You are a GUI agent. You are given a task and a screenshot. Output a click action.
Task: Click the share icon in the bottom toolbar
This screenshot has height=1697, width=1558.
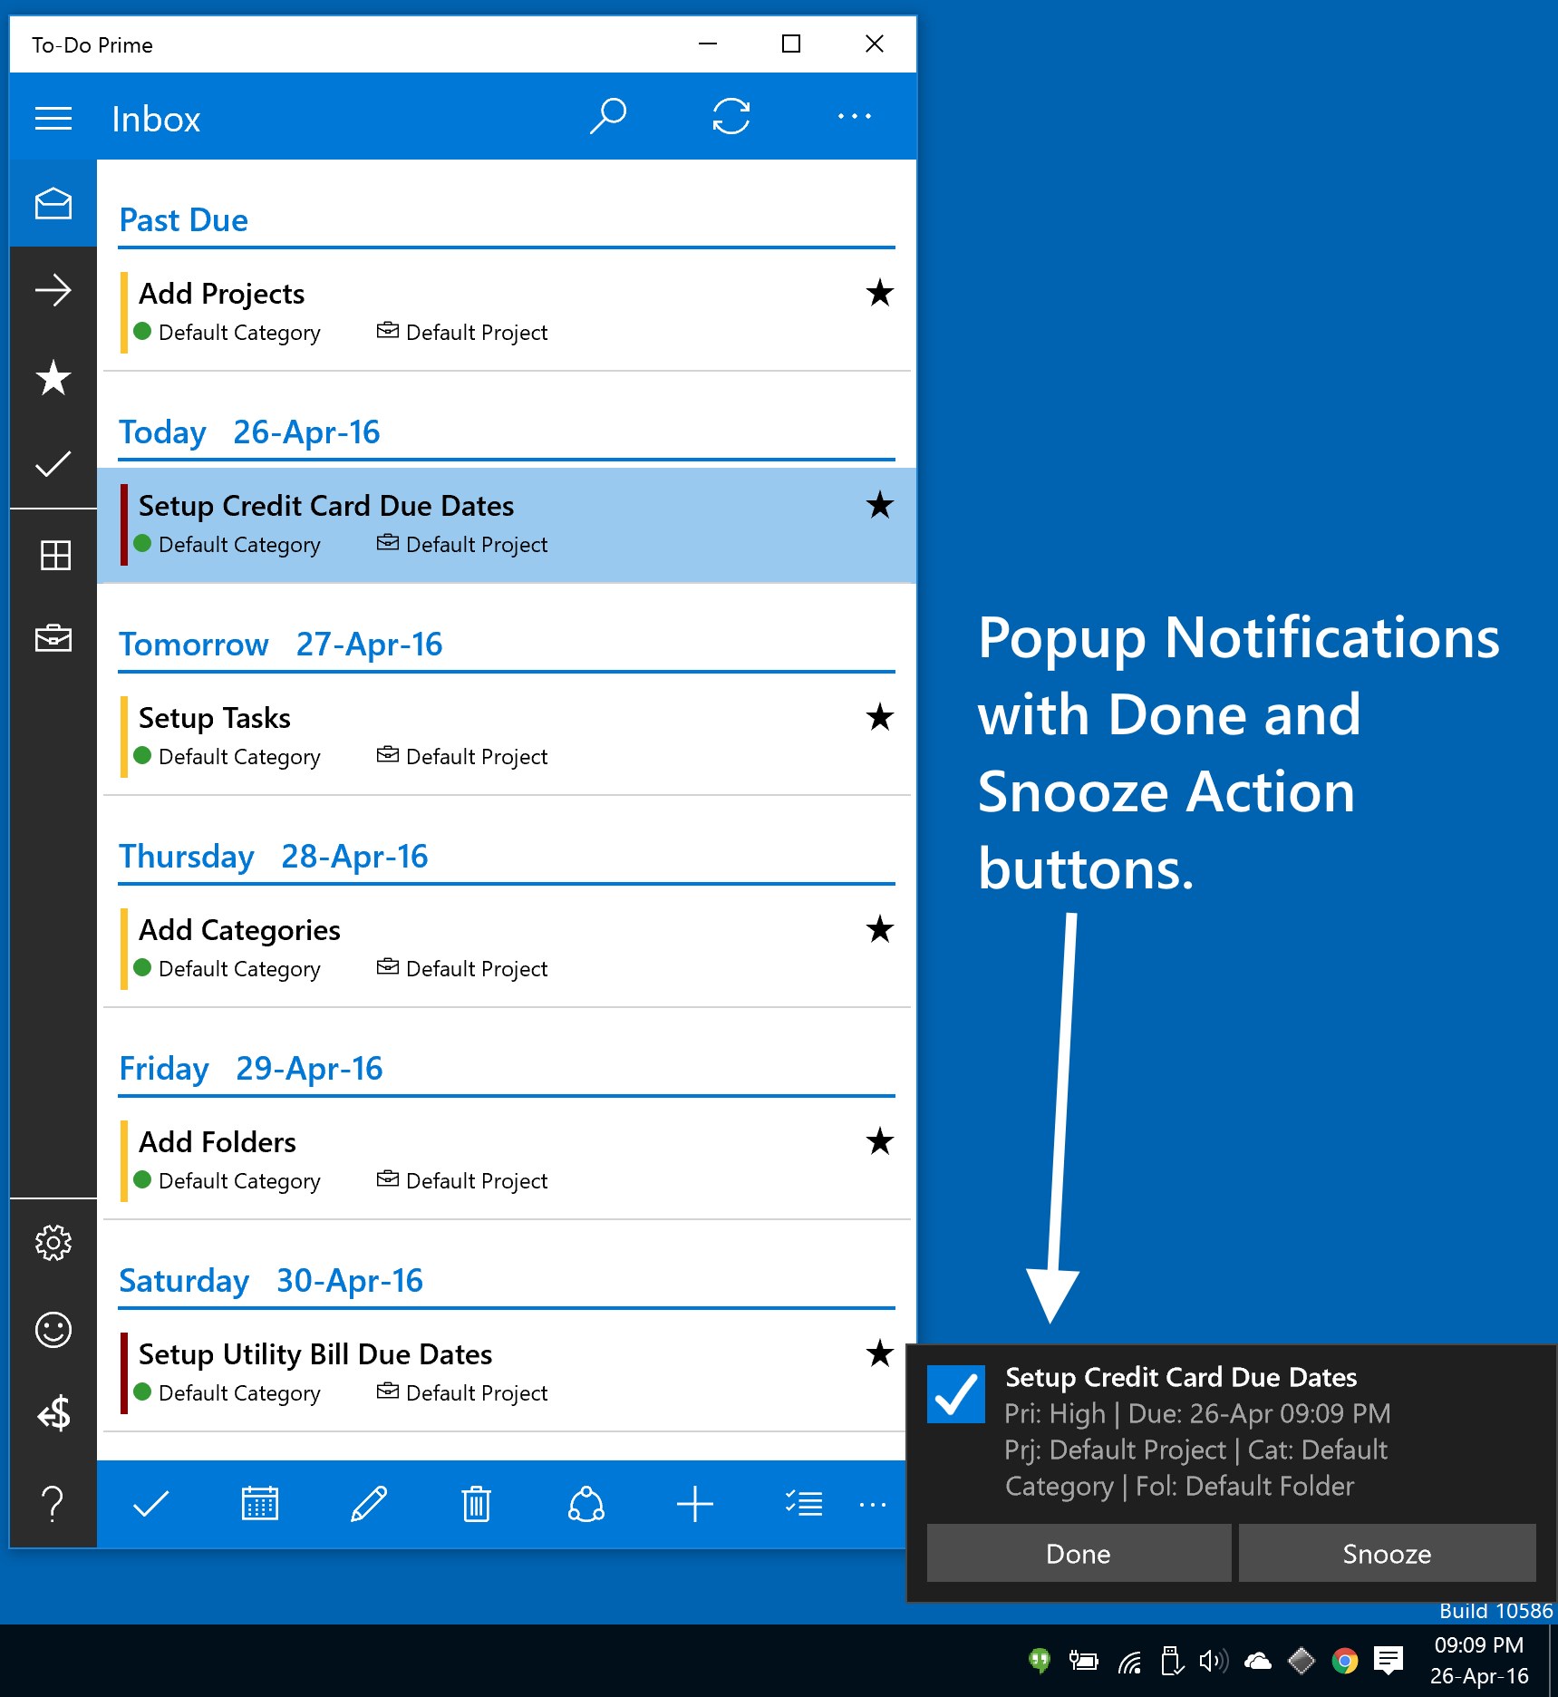586,1504
